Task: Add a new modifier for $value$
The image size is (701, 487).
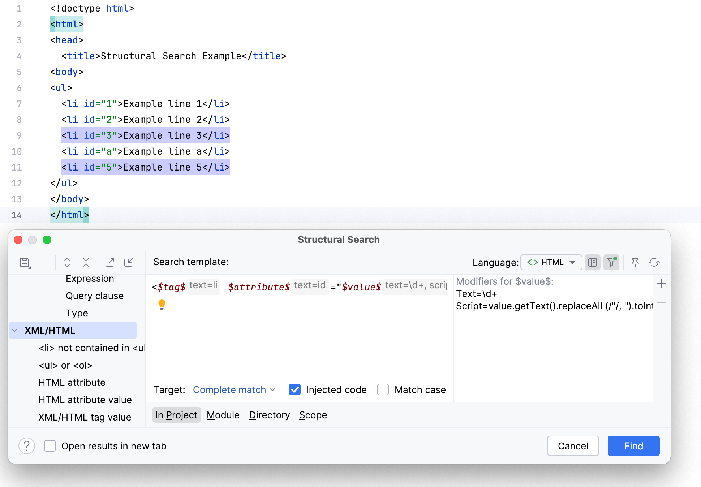Action: click(x=662, y=284)
